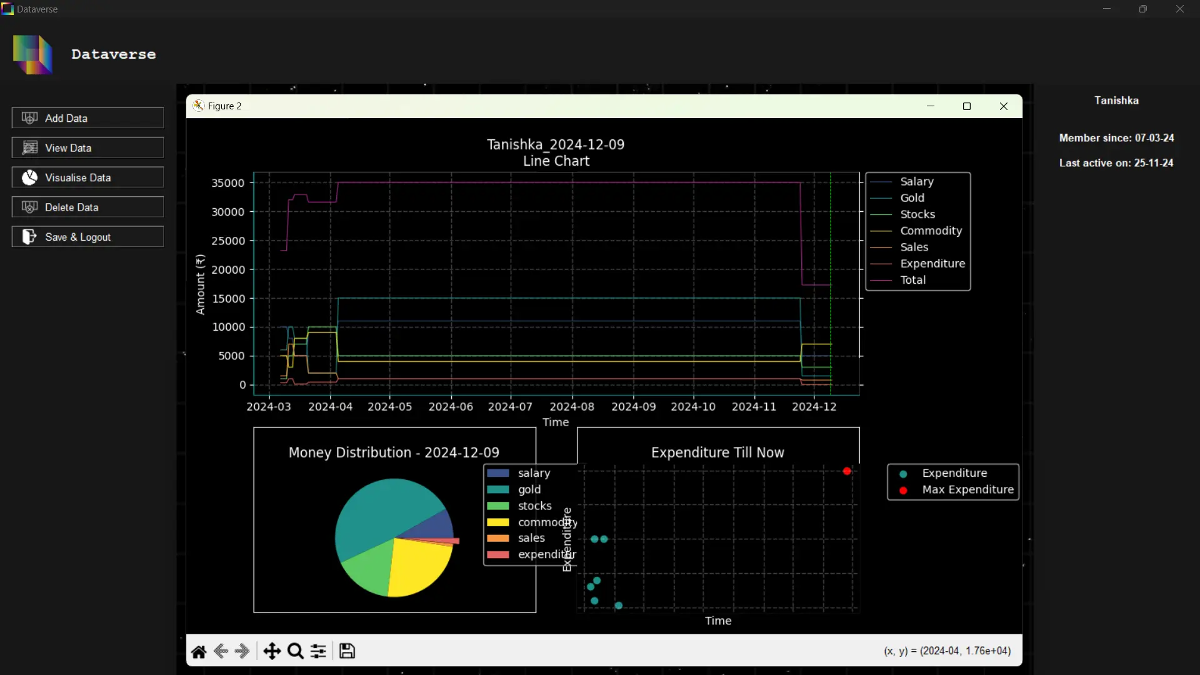Select the Zoom magnifier tool

pyautogui.click(x=296, y=651)
